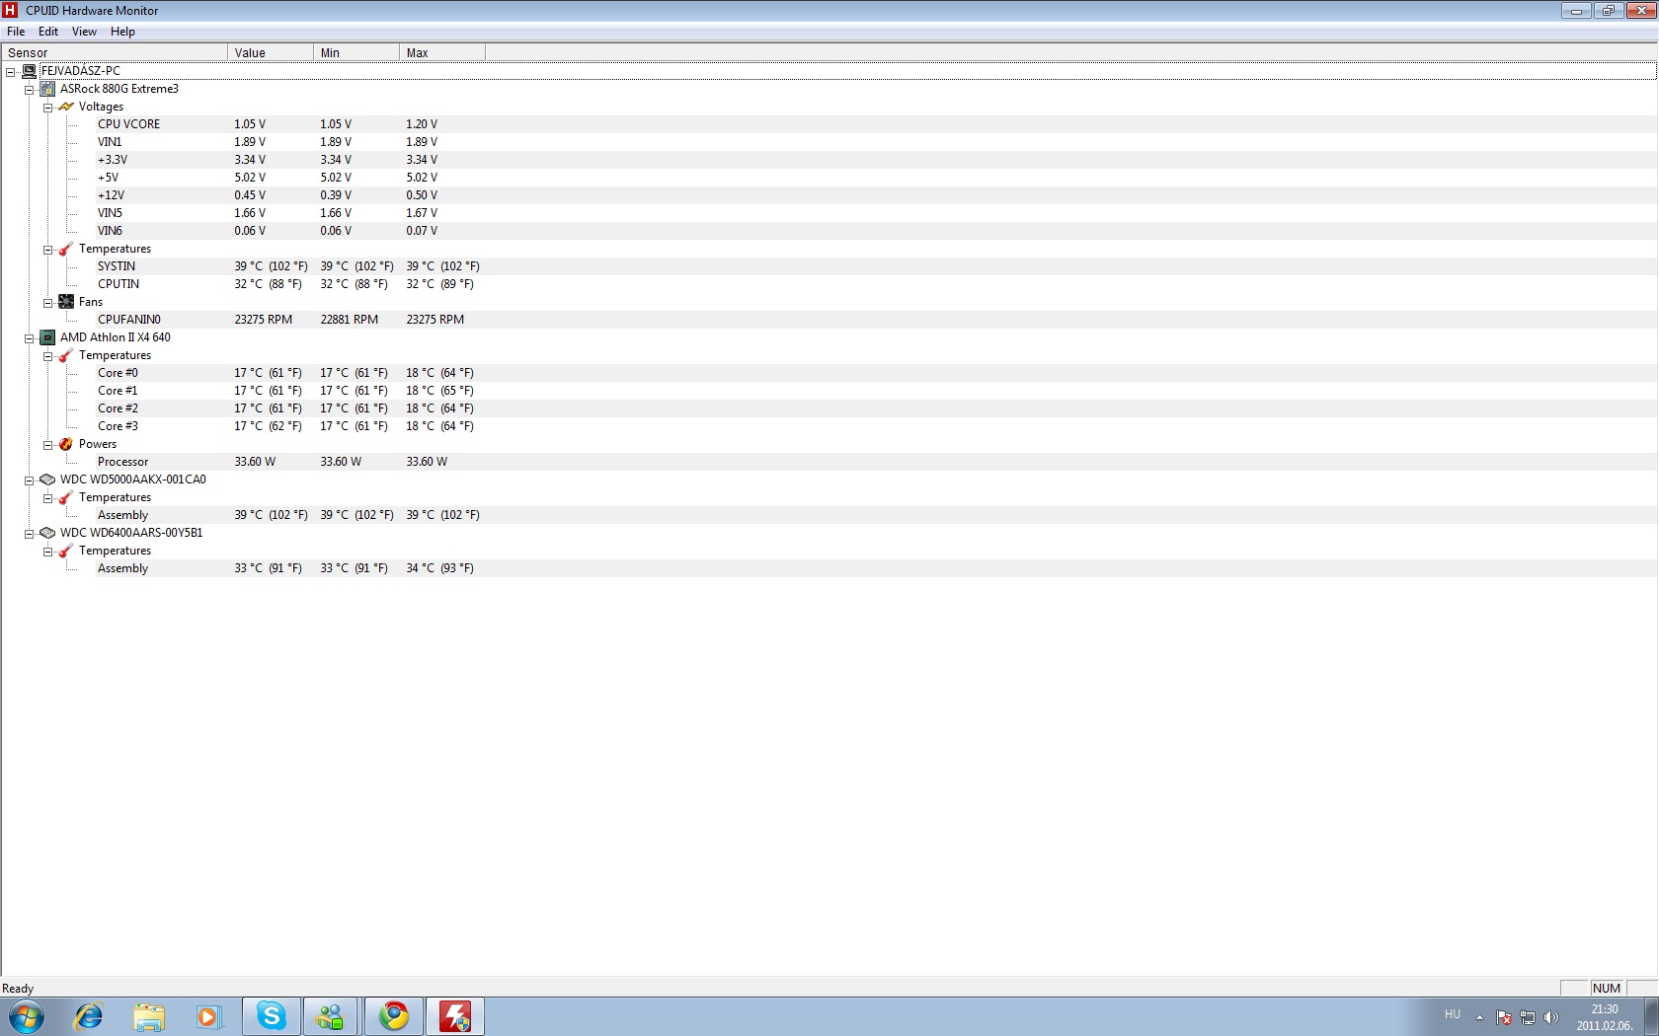Image resolution: width=1659 pixels, height=1036 pixels.
Task: Click the Show desktop strip
Action: click(x=1651, y=1016)
